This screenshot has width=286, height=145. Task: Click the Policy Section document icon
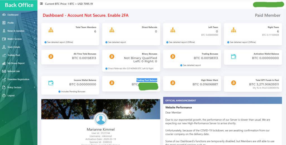[x=4, y=87]
